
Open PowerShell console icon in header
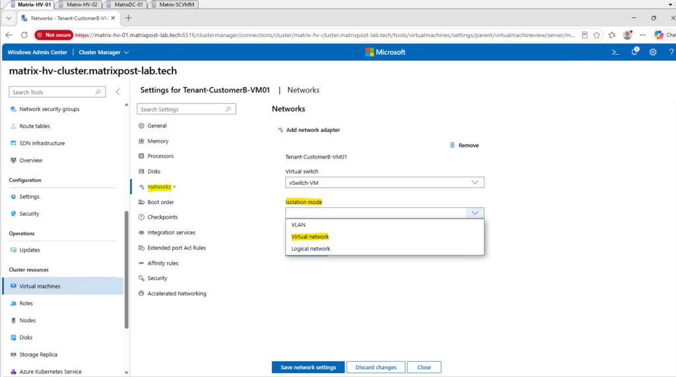tap(615, 52)
